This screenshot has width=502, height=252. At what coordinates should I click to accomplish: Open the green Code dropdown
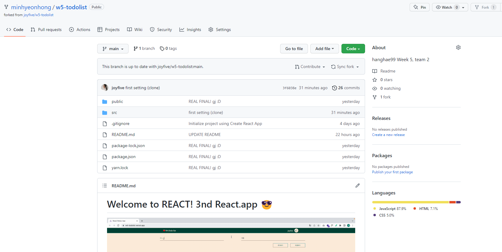(x=353, y=49)
